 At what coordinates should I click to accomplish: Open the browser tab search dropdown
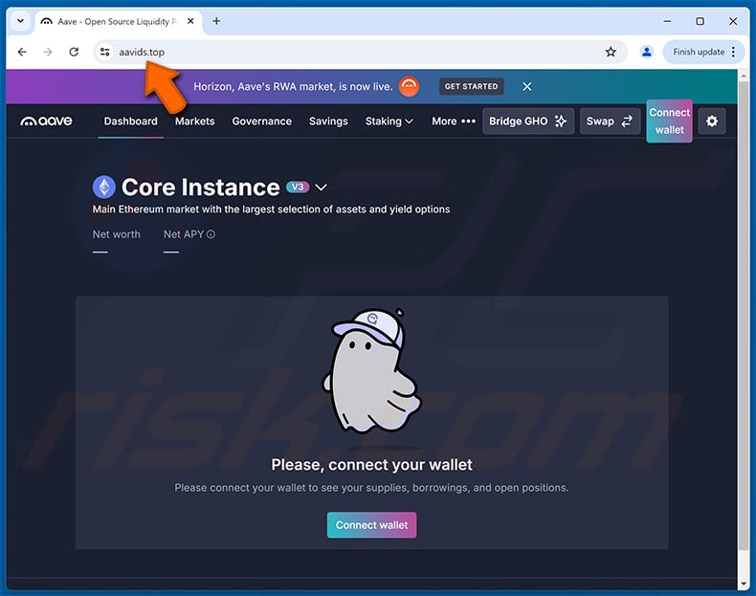(20, 21)
